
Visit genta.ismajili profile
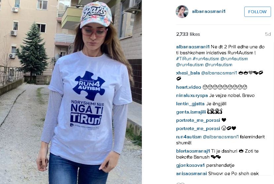[191, 112]
